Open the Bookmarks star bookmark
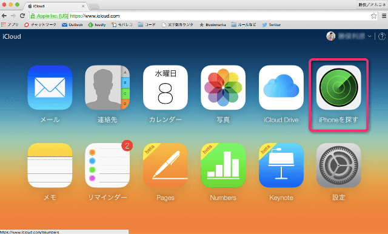This screenshot has width=388, height=234. 213,25
